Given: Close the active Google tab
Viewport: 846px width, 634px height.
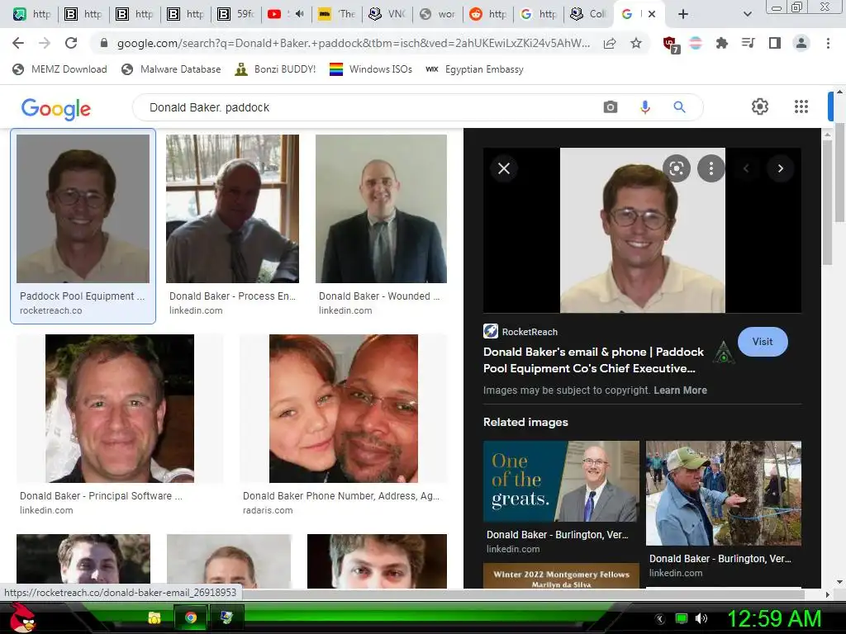Looking at the screenshot, I should coord(652,14).
